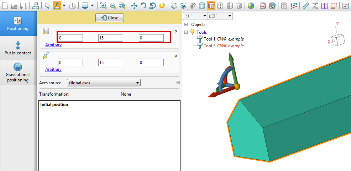Toggle the 3D box view mode
Viewport: 351px width, 171px height.
click(x=240, y=6)
